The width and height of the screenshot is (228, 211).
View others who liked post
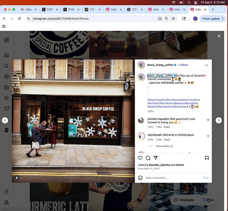pyautogui.click(x=180, y=165)
